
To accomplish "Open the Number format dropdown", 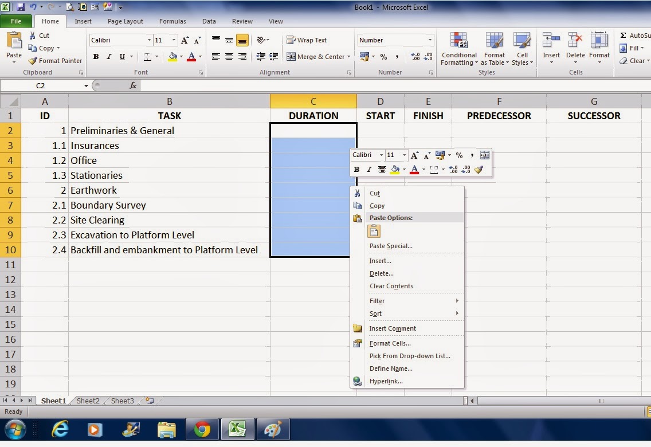I will pyautogui.click(x=430, y=40).
